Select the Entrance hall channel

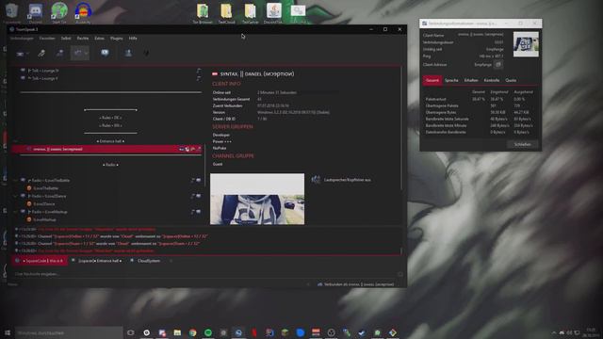point(110,141)
